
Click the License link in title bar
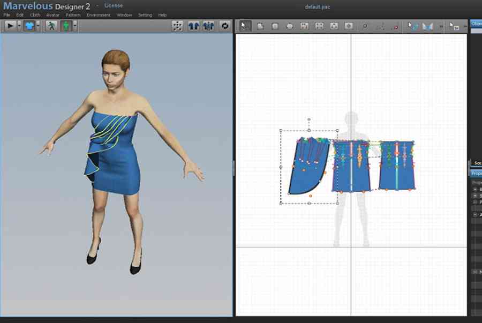click(114, 5)
